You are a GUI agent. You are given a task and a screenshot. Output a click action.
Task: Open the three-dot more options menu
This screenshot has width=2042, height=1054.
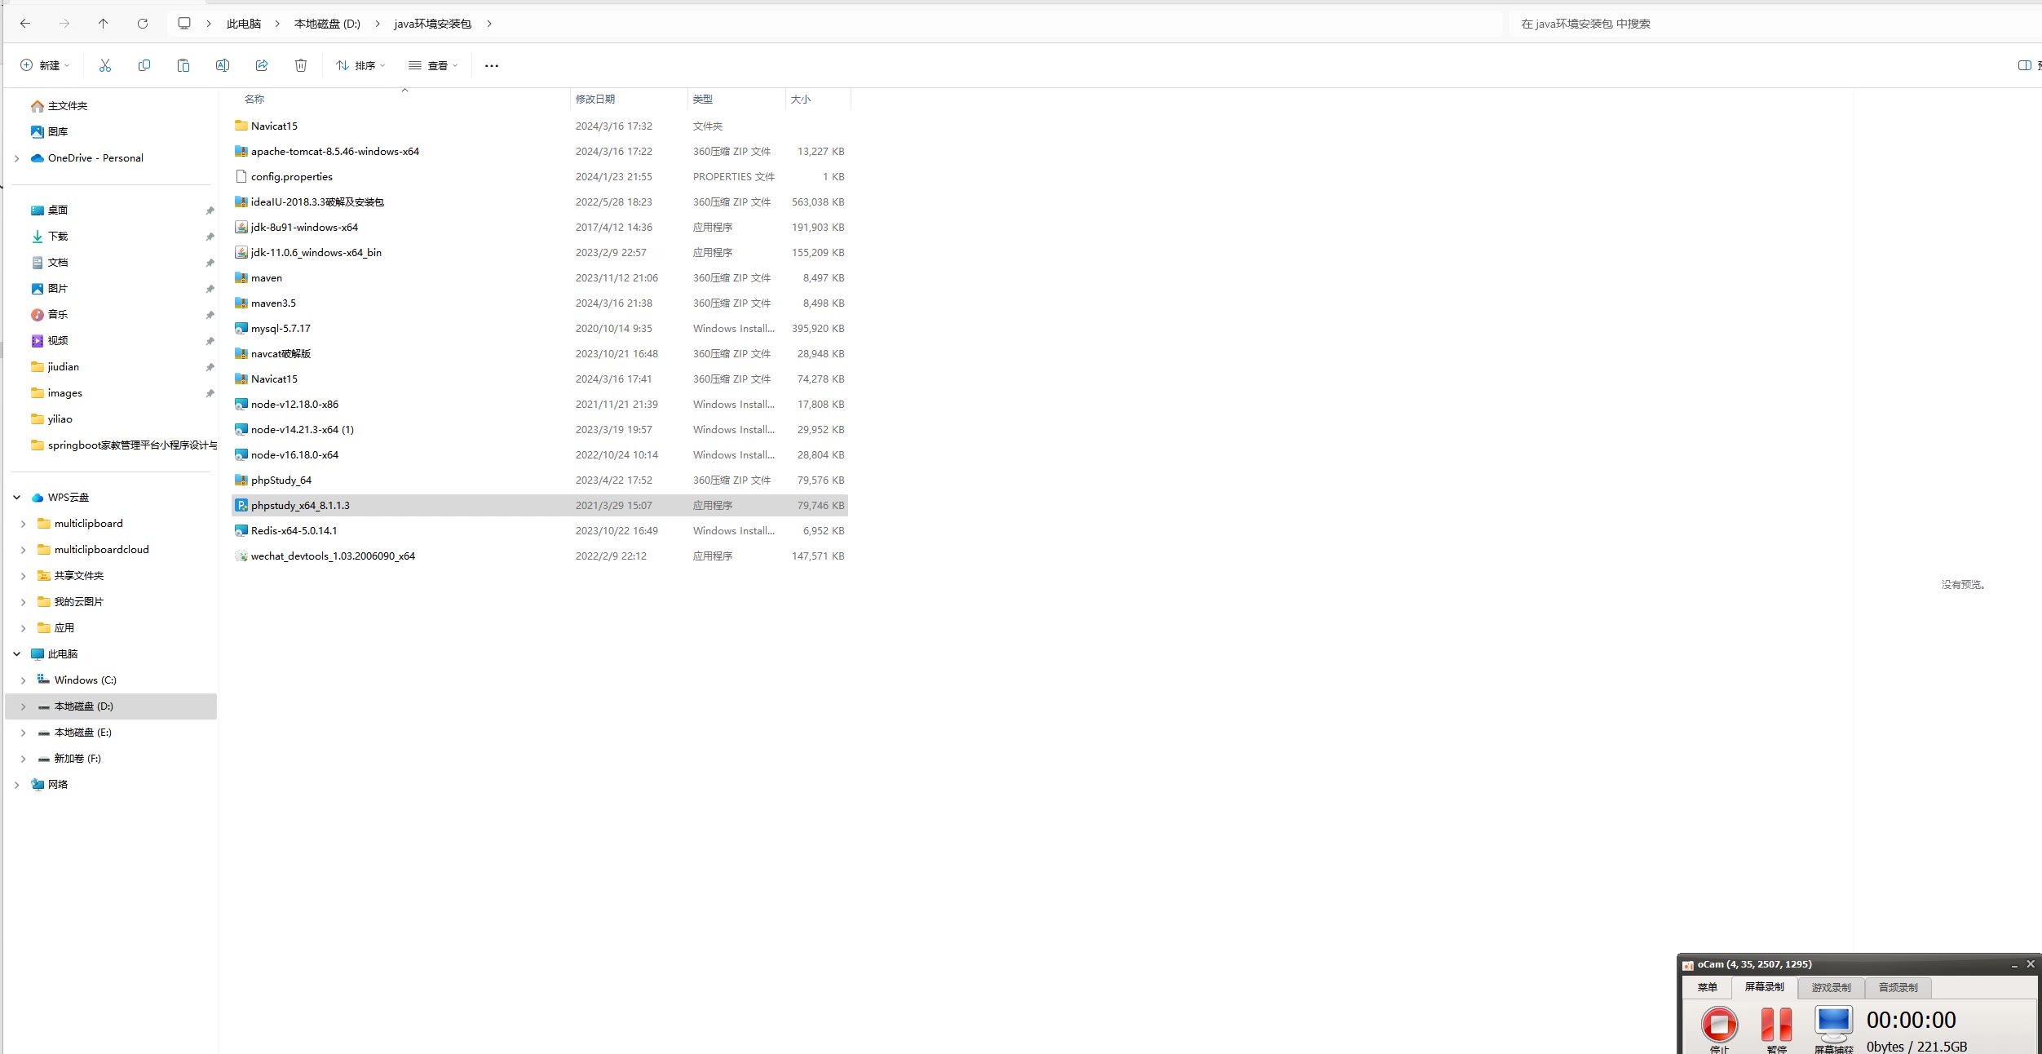tap(492, 66)
